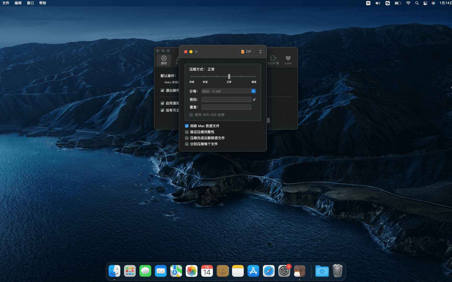
Task: Tick 分别压缩每个文件 checkbox
Action: (x=187, y=144)
